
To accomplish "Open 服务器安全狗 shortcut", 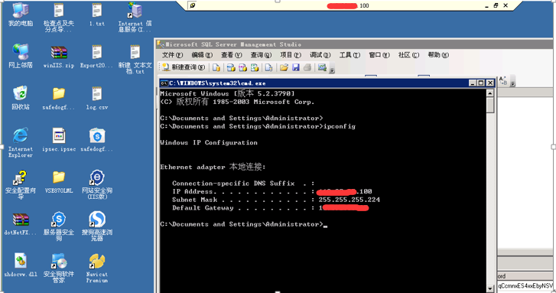I will [x=59, y=226].
